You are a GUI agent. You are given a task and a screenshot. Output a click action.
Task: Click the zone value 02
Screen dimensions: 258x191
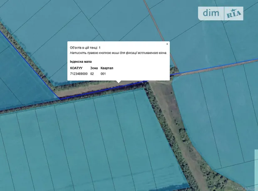tap(92, 73)
